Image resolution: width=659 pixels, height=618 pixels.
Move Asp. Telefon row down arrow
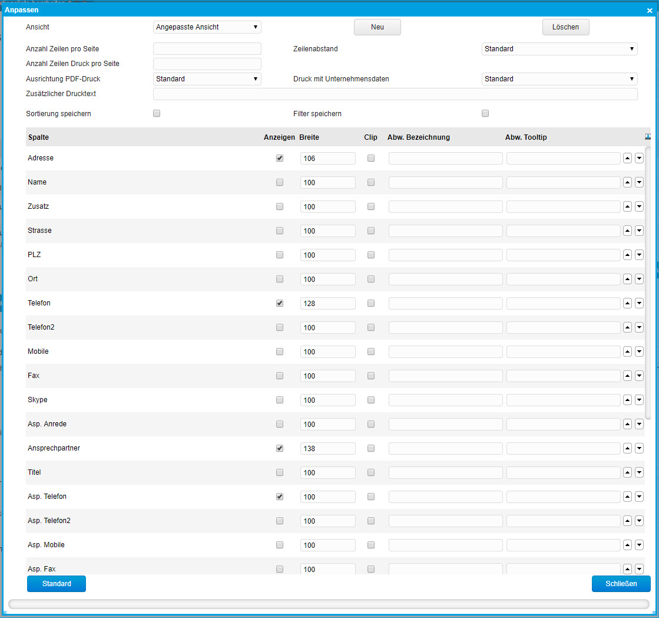click(x=639, y=497)
